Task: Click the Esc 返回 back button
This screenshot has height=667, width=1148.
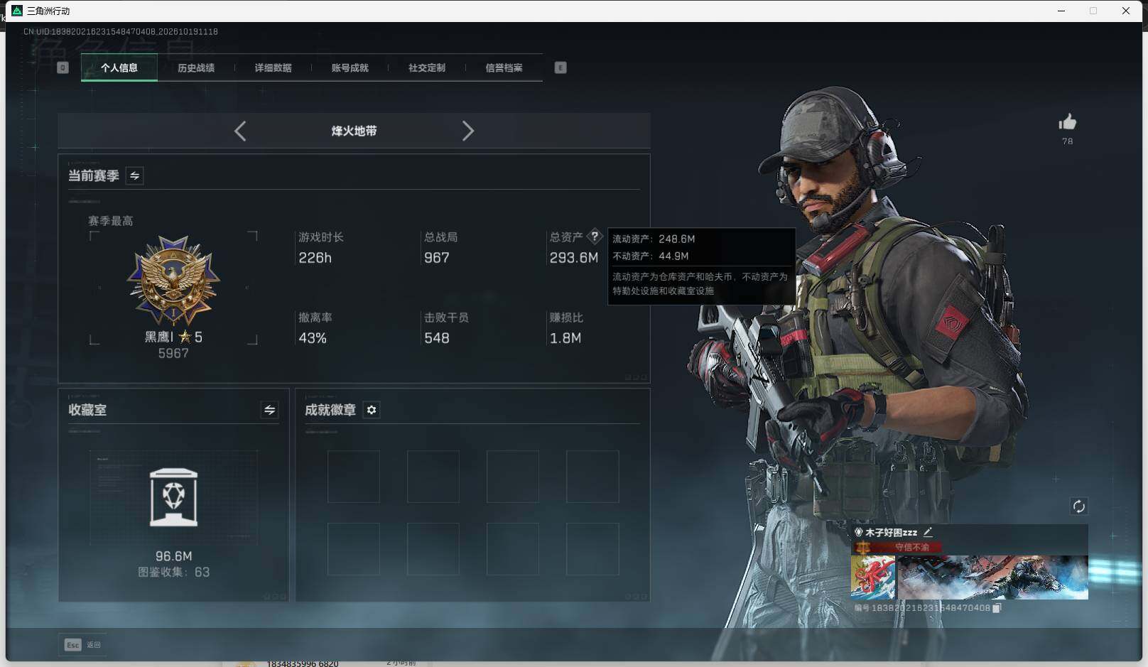Action: 83,644
